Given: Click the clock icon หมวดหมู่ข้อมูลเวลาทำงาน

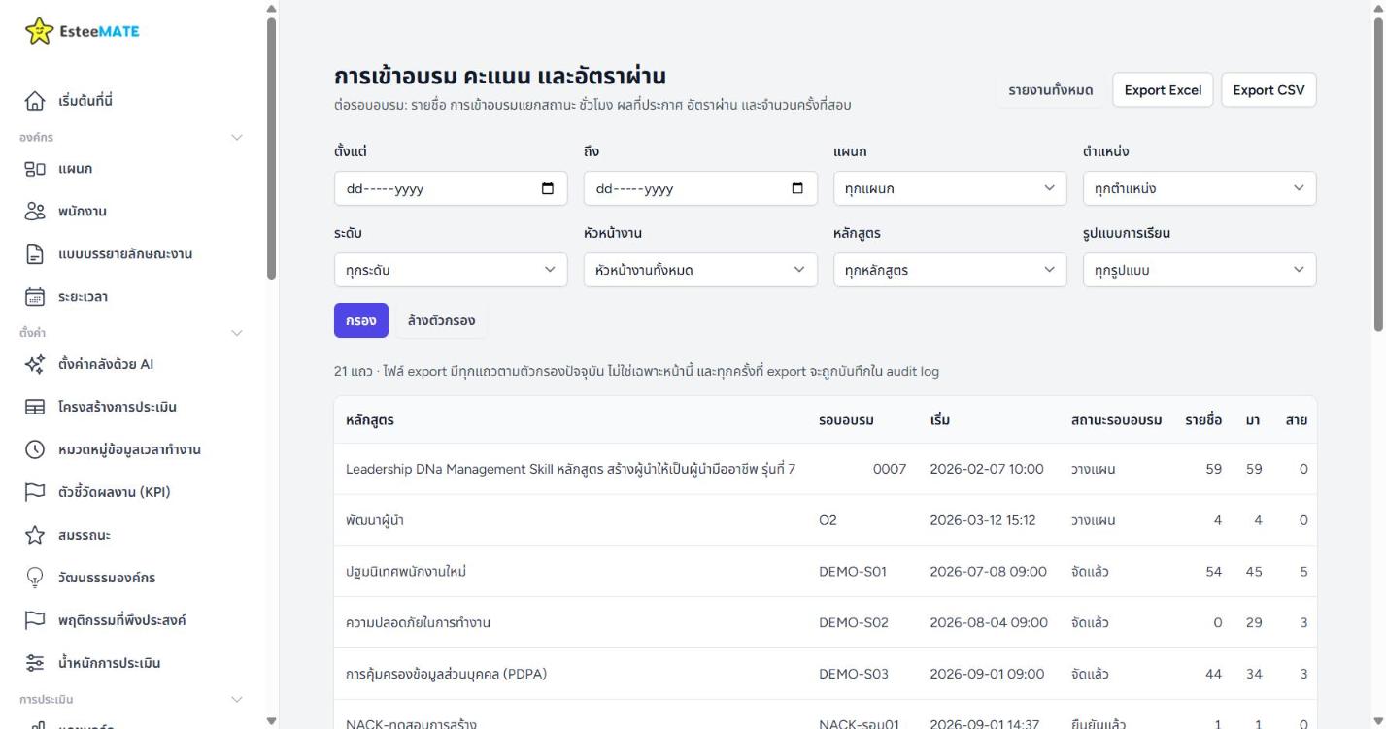Looking at the screenshot, I should [35, 449].
